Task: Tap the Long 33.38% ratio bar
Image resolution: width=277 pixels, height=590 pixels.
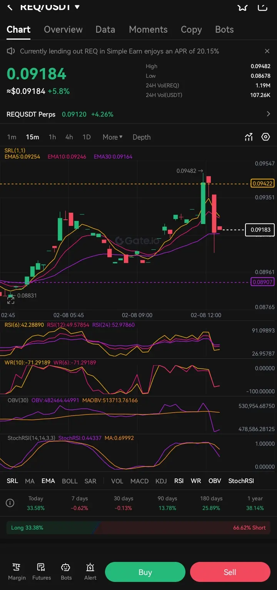Action: [52, 528]
